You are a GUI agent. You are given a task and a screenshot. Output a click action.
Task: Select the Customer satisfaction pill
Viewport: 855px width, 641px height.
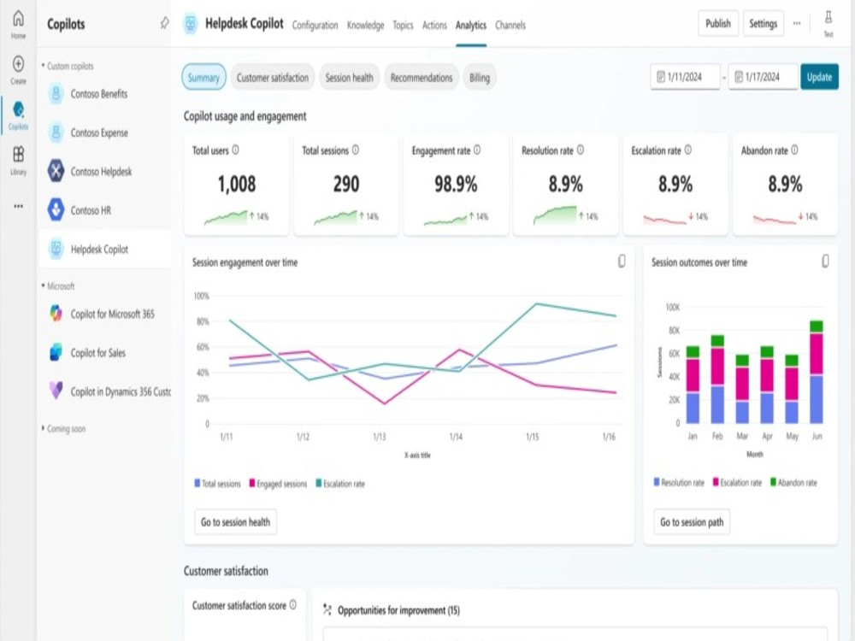[273, 78]
